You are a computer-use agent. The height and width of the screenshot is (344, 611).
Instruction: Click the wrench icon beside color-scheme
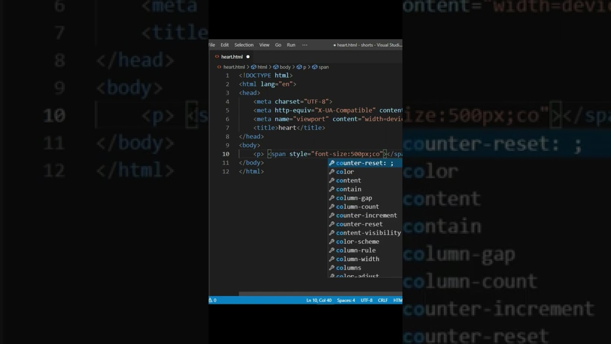coord(332,242)
